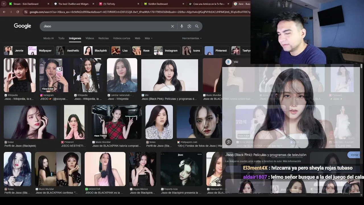The height and width of the screenshot is (205, 364).
Task: Filter images by the Blackpink chip
Action: click(x=96, y=50)
